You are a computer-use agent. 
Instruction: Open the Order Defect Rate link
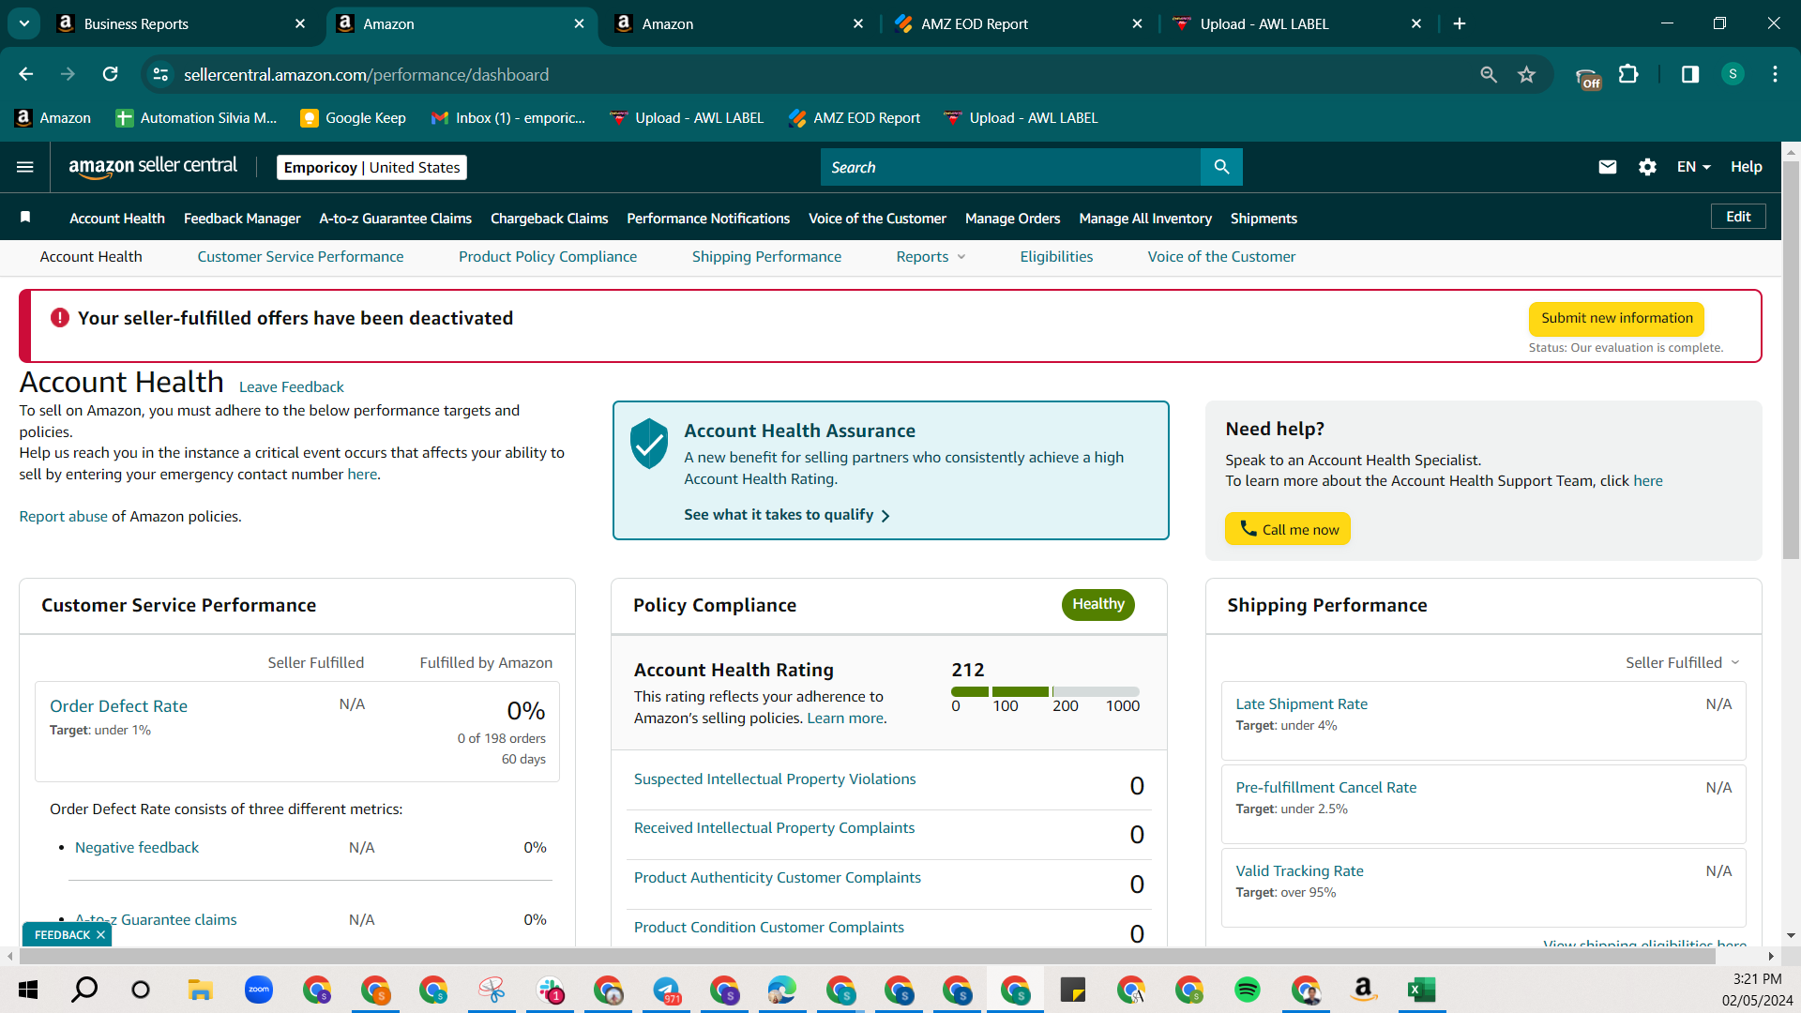pos(118,705)
